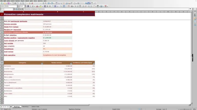Toggle Freeze Rows and Columns
The image size is (197, 110).
tap(88, 3)
